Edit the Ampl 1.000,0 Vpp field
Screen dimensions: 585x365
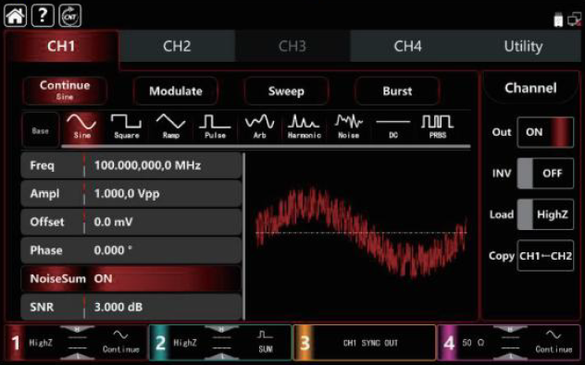(x=131, y=193)
